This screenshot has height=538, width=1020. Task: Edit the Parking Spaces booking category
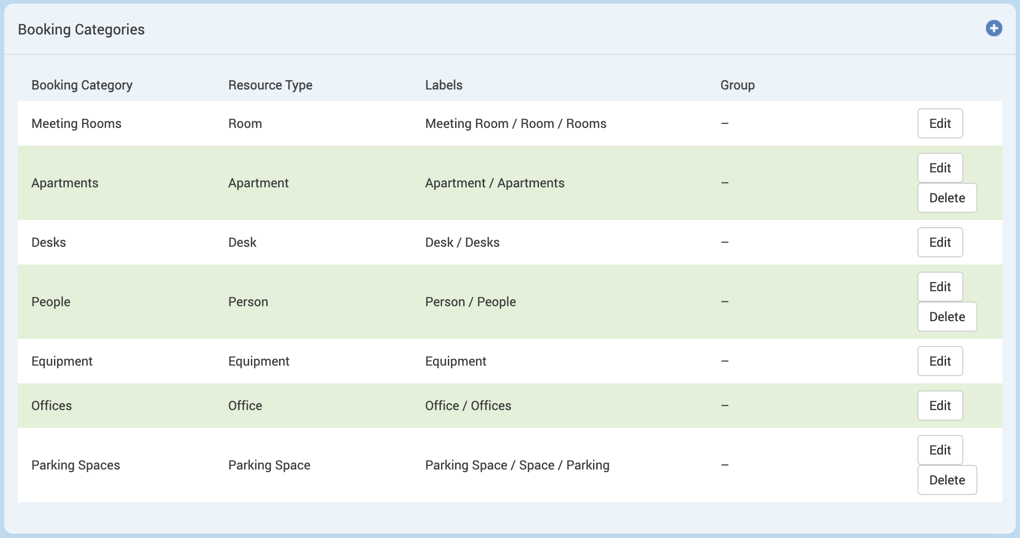click(940, 450)
